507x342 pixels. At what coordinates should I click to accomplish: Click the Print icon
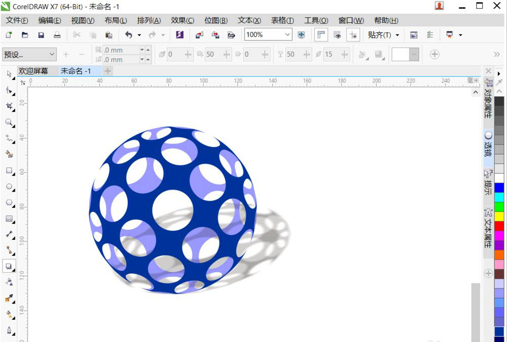pyautogui.click(x=57, y=35)
